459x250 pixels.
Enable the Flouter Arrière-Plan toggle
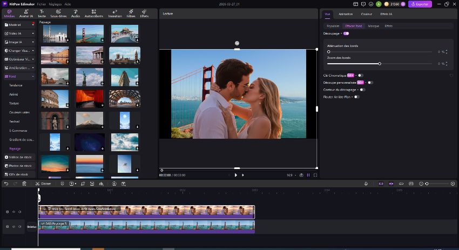pyautogui.click(x=356, y=97)
